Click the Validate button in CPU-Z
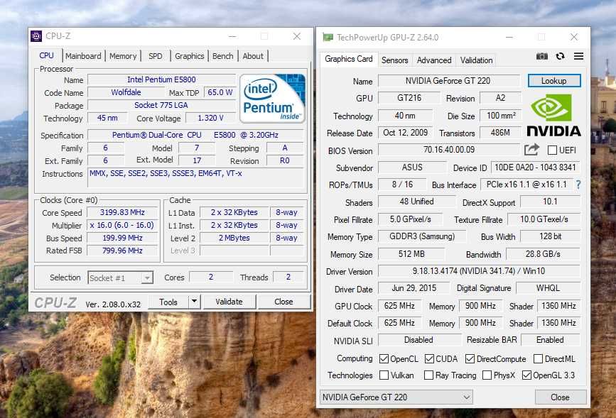616x418 pixels. [x=229, y=302]
